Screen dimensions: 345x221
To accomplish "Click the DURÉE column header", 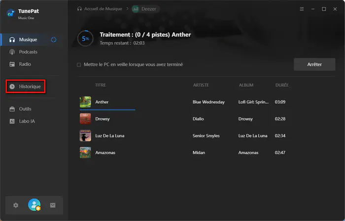I will point(282,85).
